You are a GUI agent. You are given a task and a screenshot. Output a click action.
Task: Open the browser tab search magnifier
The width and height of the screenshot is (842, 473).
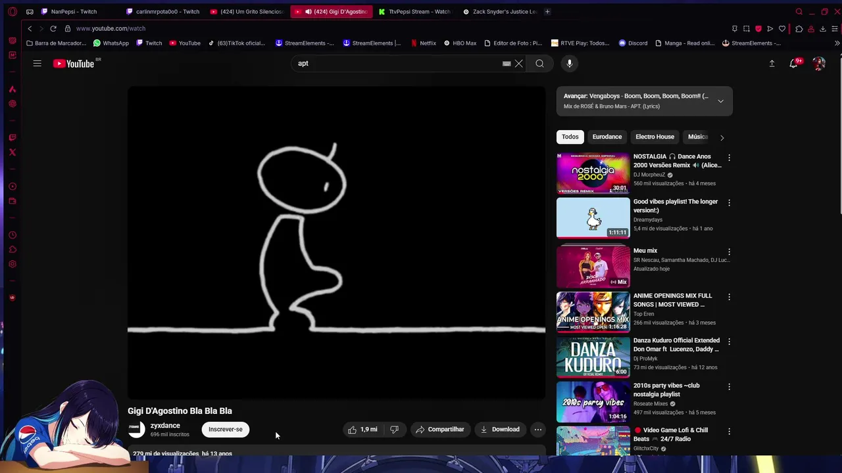pyautogui.click(x=799, y=12)
